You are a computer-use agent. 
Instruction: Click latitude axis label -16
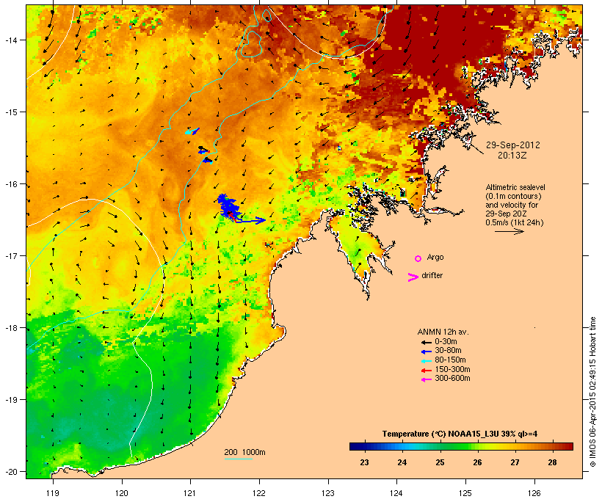tap(11, 184)
